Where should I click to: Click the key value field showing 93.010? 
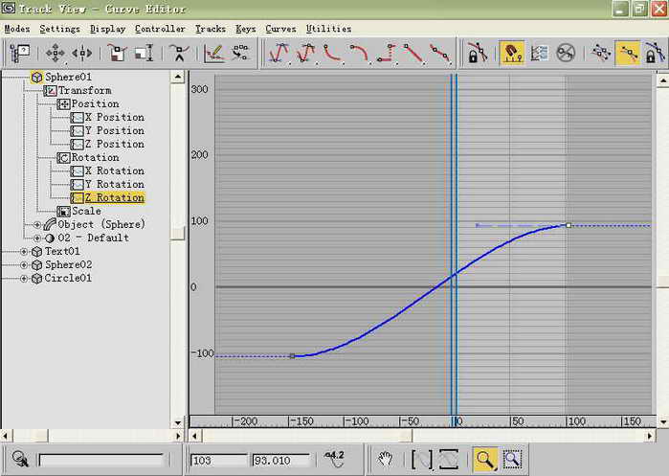(279, 461)
